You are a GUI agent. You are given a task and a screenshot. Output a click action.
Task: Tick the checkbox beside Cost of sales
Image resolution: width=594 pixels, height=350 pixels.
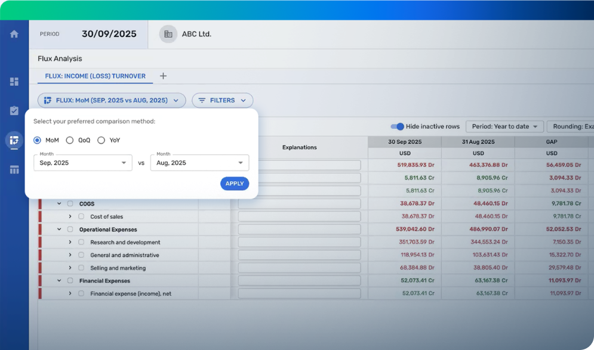(81, 216)
